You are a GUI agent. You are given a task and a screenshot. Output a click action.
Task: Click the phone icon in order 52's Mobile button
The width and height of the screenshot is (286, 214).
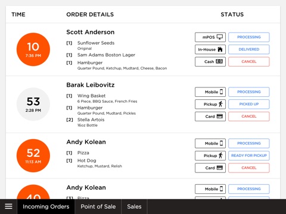point(221,143)
